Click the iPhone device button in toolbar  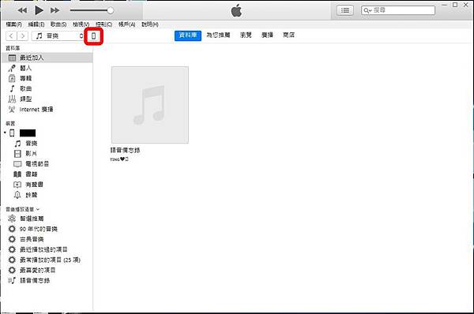(93, 36)
